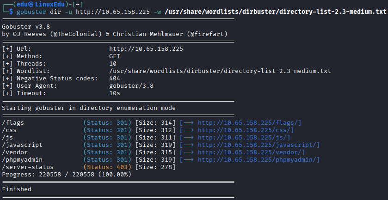Click the wordlist path in the command
Screen dimensions: 388x200
coord(276,12)
